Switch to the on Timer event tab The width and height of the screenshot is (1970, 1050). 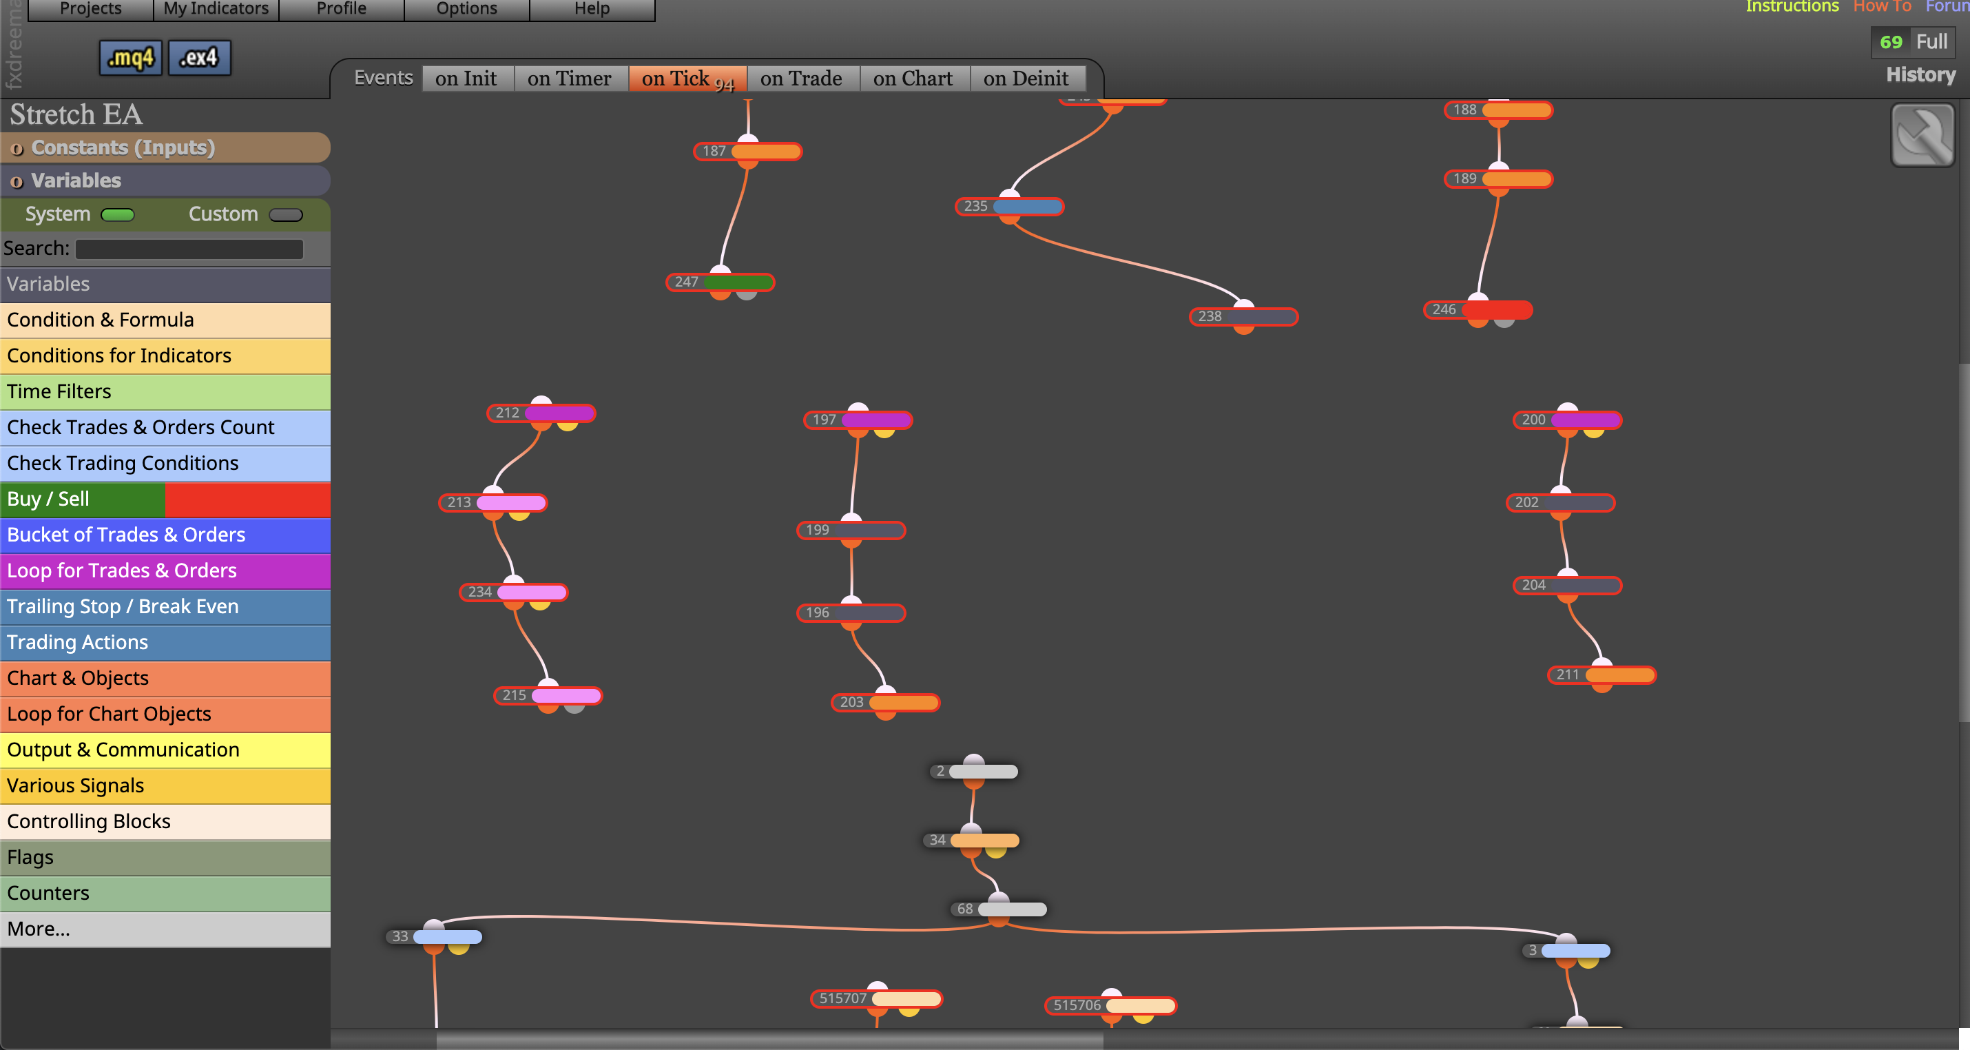(x=570, y=78)
